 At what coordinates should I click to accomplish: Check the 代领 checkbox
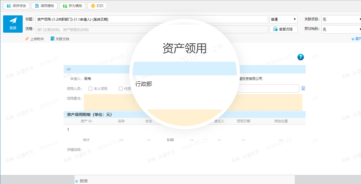click(x=121, y=89)
